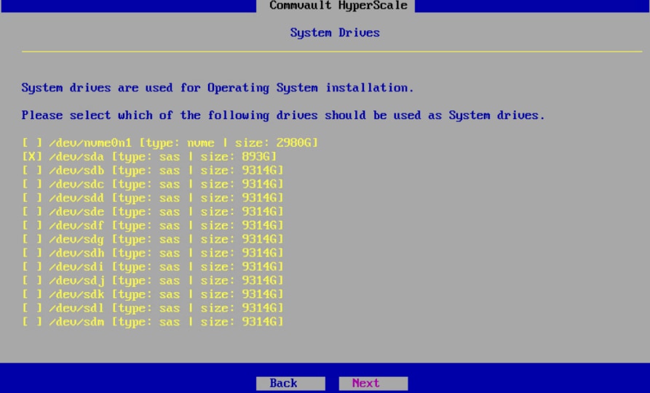This screenshot has width=650, height=393.
Task: Toggle the /dev/sdl checkbox
Action: click(x=32, y=308)
